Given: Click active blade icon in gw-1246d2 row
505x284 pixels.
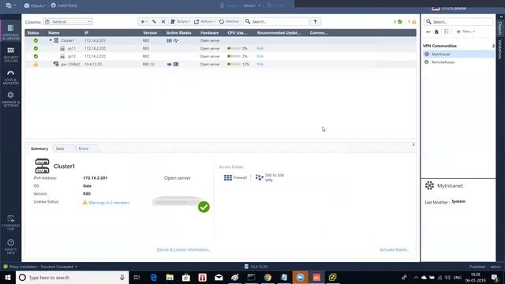Looking at the screenshot, I should pyautogui.click(x=170, y=64).
